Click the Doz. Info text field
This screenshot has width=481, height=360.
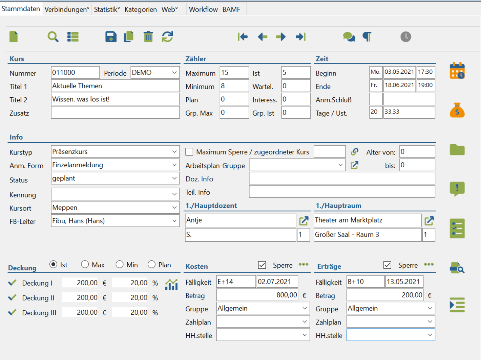tap(342, 178)
